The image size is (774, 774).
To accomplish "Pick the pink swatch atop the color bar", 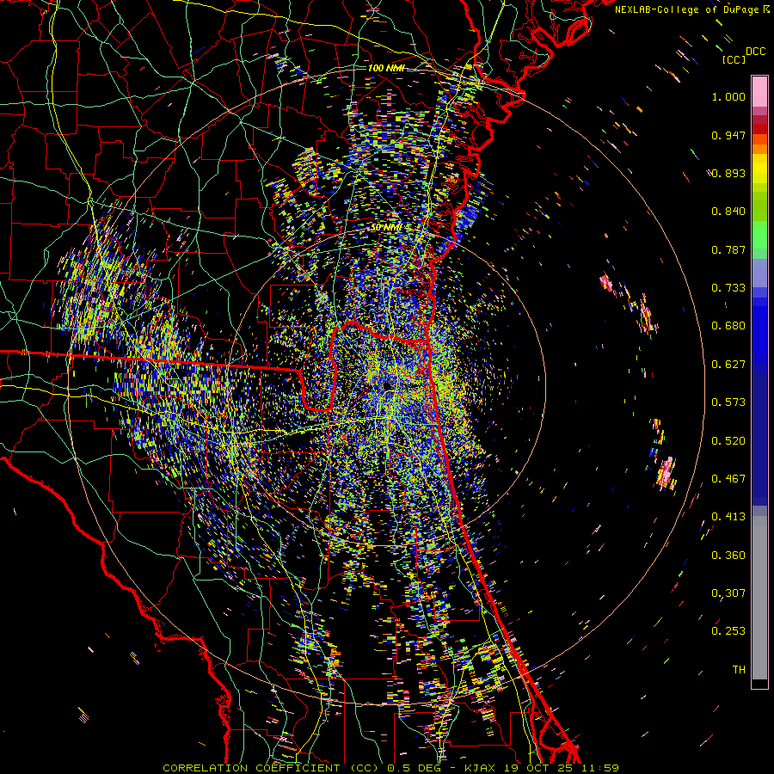I will [759, 92].
